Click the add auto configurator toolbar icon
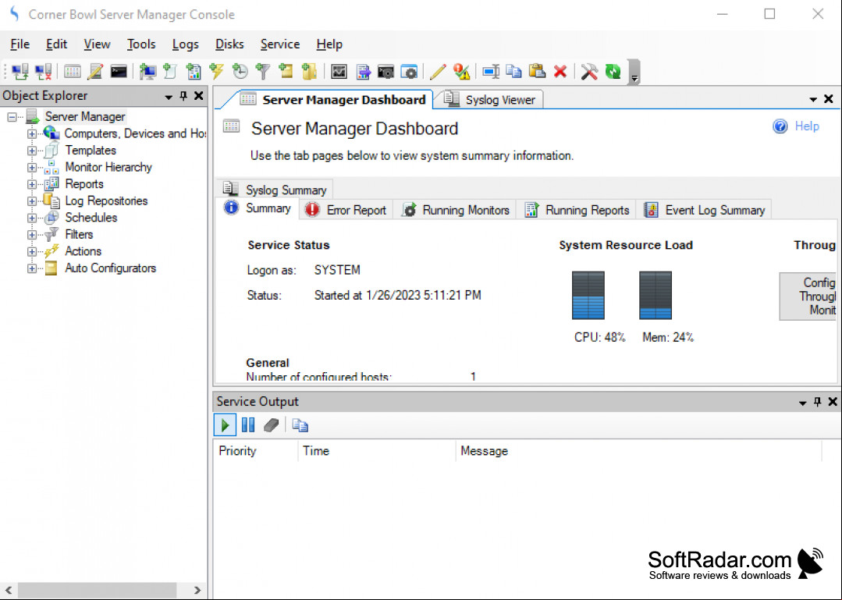 click(286, 71)
